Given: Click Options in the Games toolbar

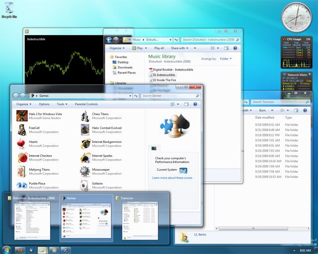Looking at the screenshot, I should coord(44,104).
